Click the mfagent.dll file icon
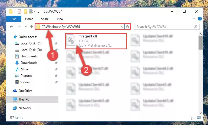 [71, 40]
